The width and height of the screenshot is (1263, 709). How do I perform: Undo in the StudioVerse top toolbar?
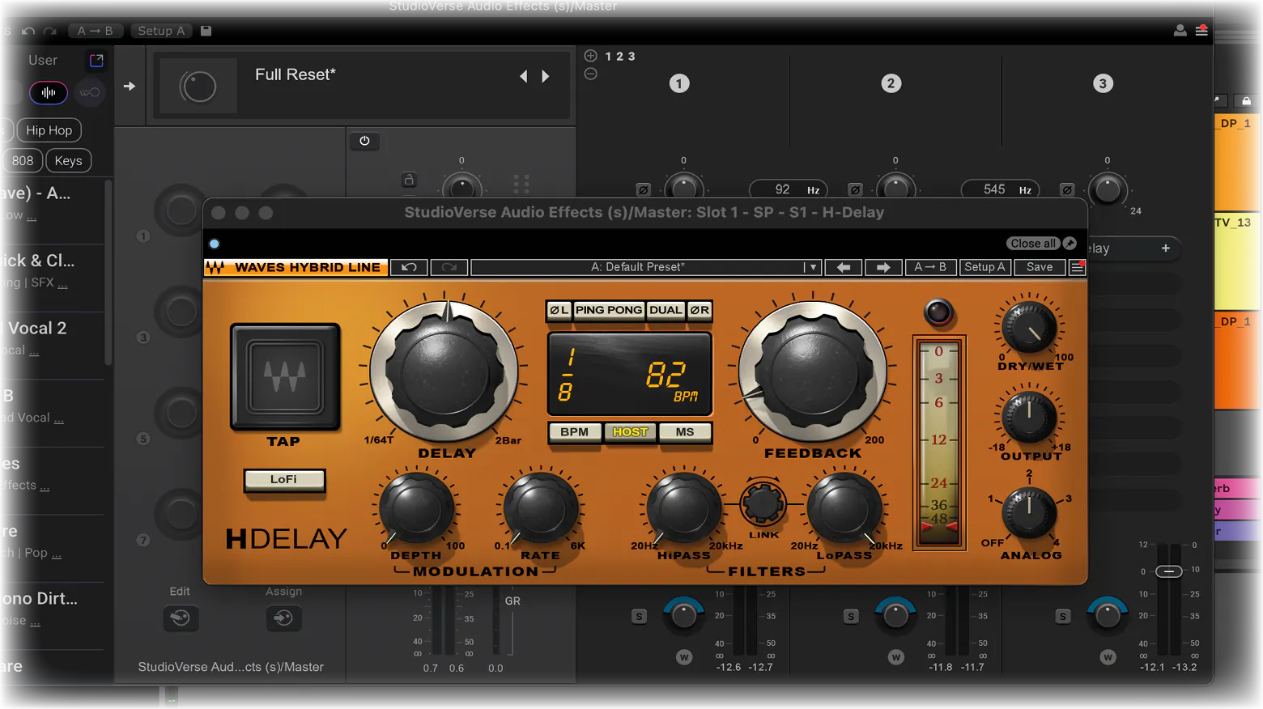[x=28, y=31]
